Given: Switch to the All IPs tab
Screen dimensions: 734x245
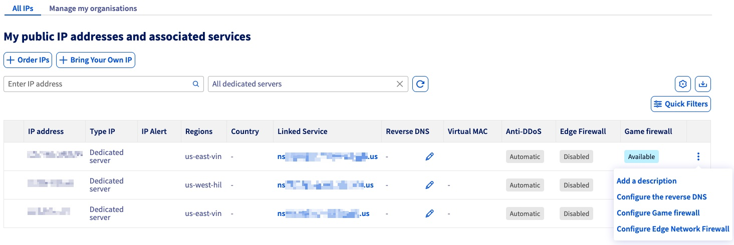Looking at the screenshot, I should click(x=23, y=8).
